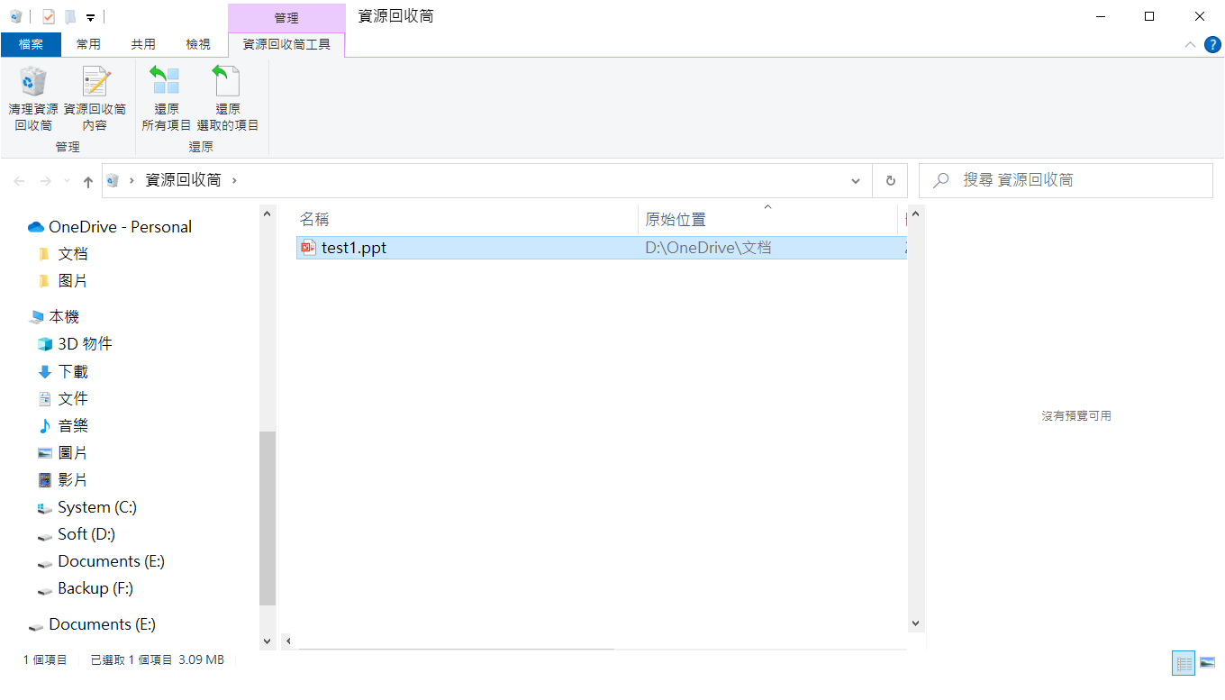The height and width of the screenshot is (700, 1225).
Task: Click the navigation pane vertical scrollbar
Action: tap(267, 518)
